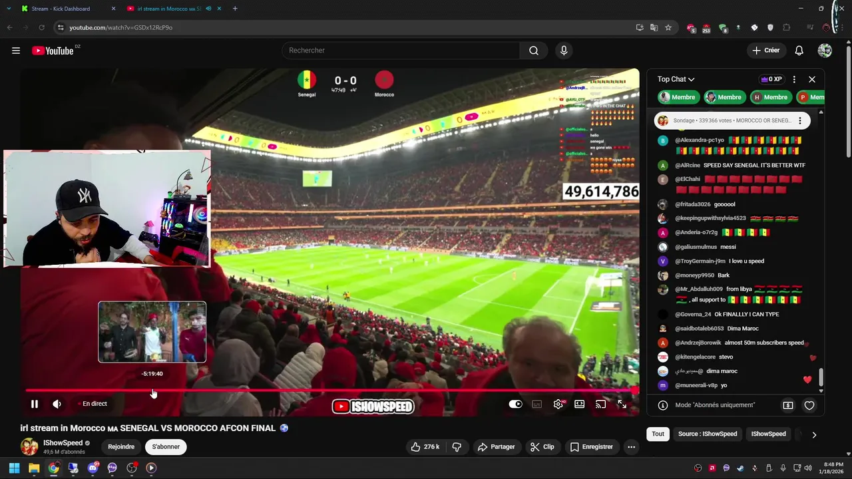
Task: Open the YouTube account avatar menu
Action: (x=825, y=51)
